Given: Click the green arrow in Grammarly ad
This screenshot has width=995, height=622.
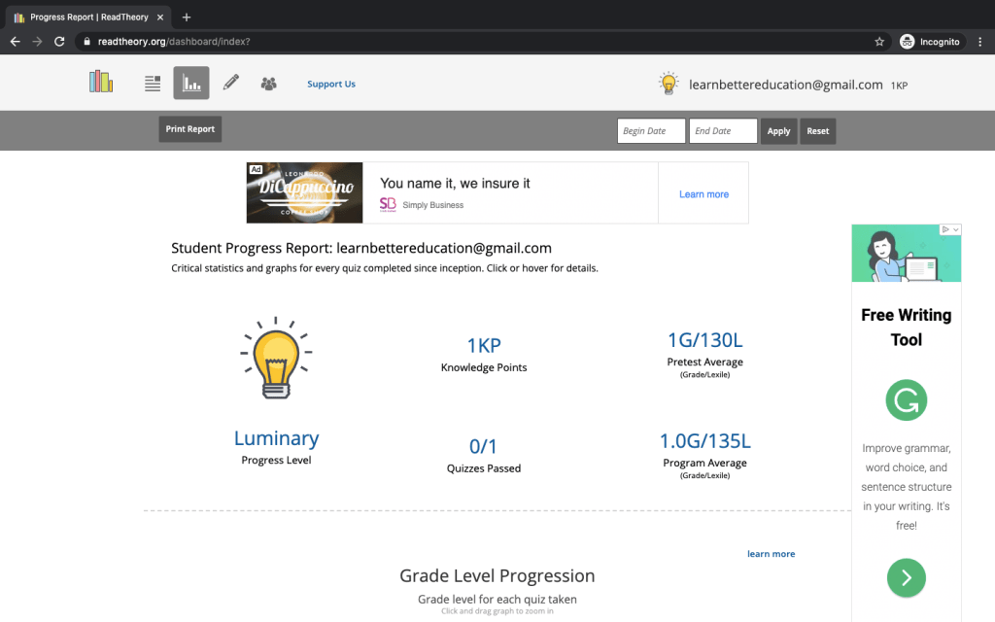Looking at the screenshot, I should point(906,578).
